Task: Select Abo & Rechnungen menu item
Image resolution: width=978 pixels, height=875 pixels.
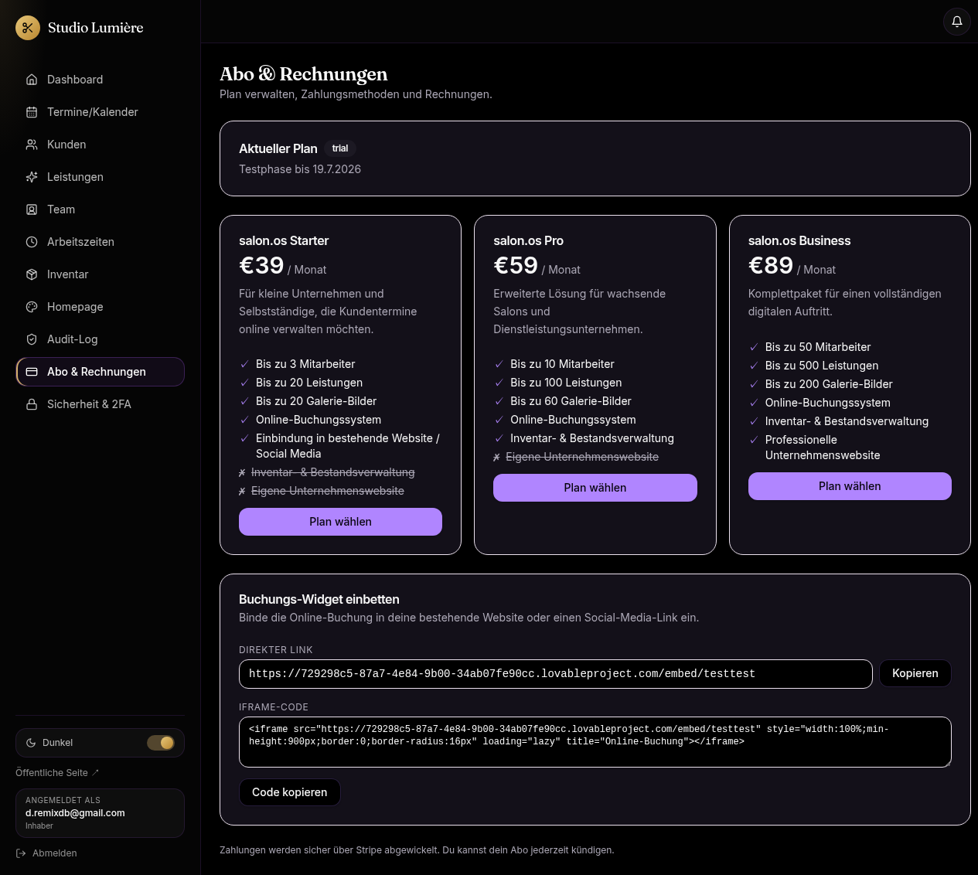Action: (100, 372)
